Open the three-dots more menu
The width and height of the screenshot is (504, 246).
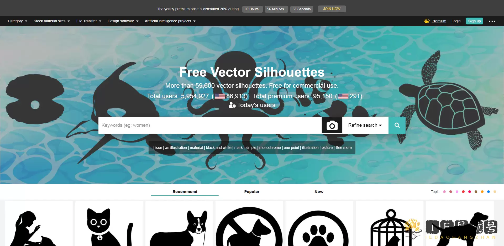click(x=492, y=21)
